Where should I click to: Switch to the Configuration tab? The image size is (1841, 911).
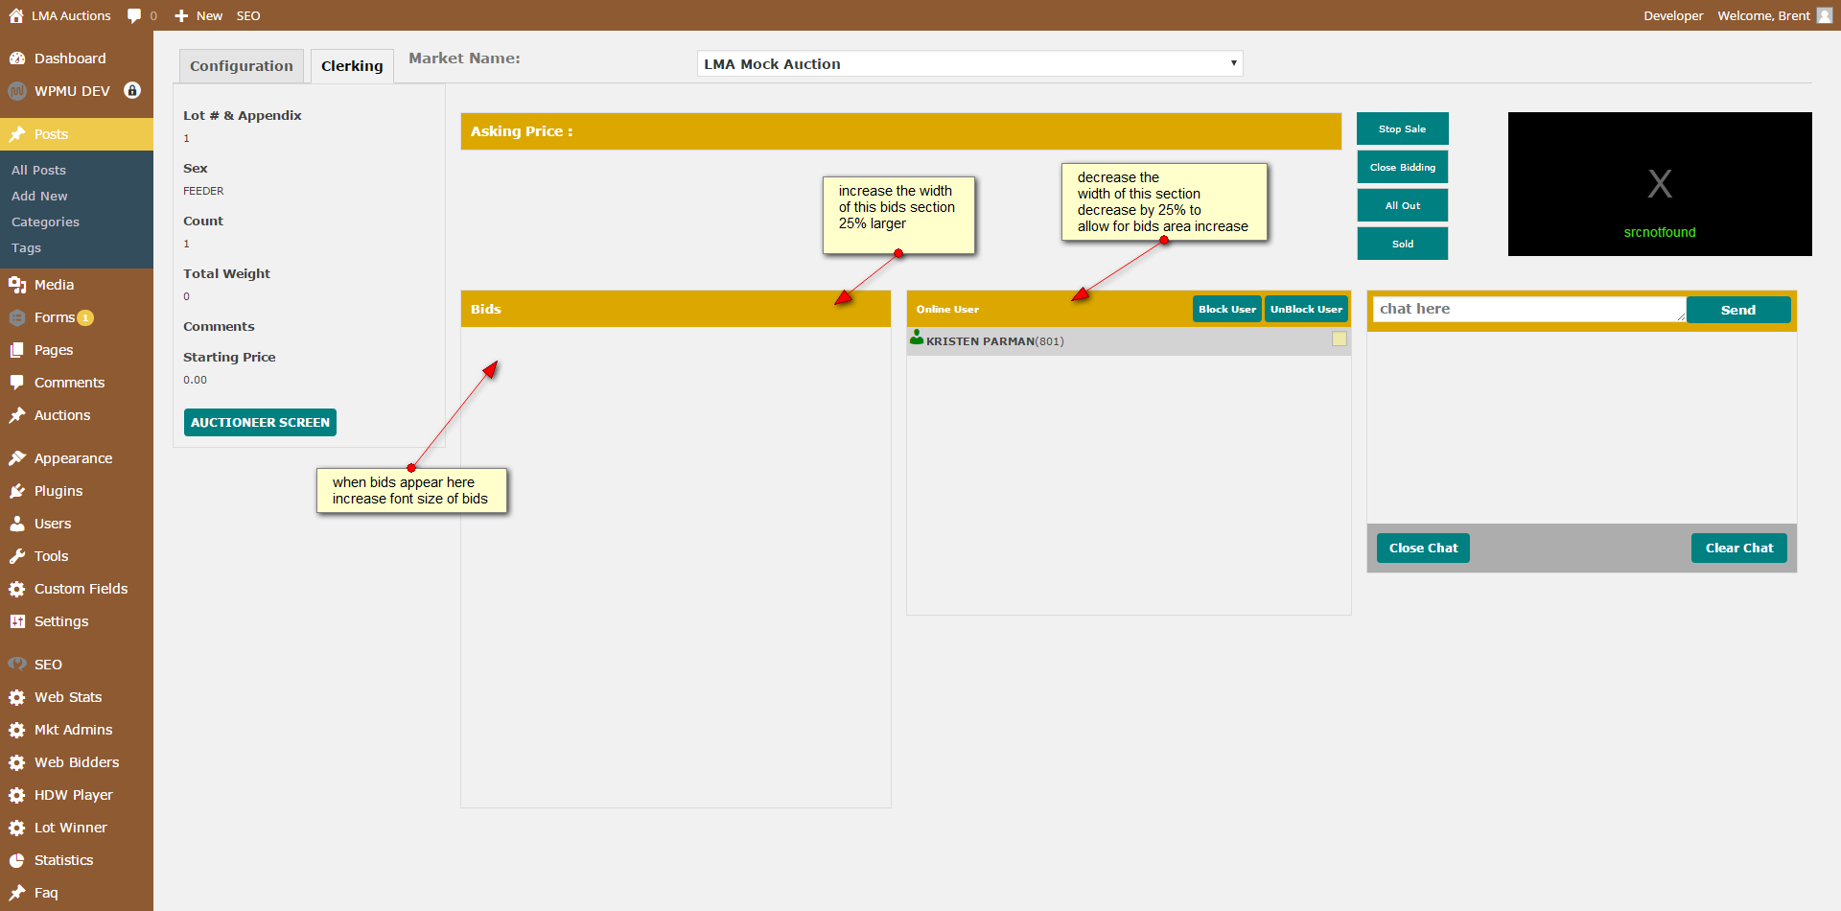pos(242,66)
